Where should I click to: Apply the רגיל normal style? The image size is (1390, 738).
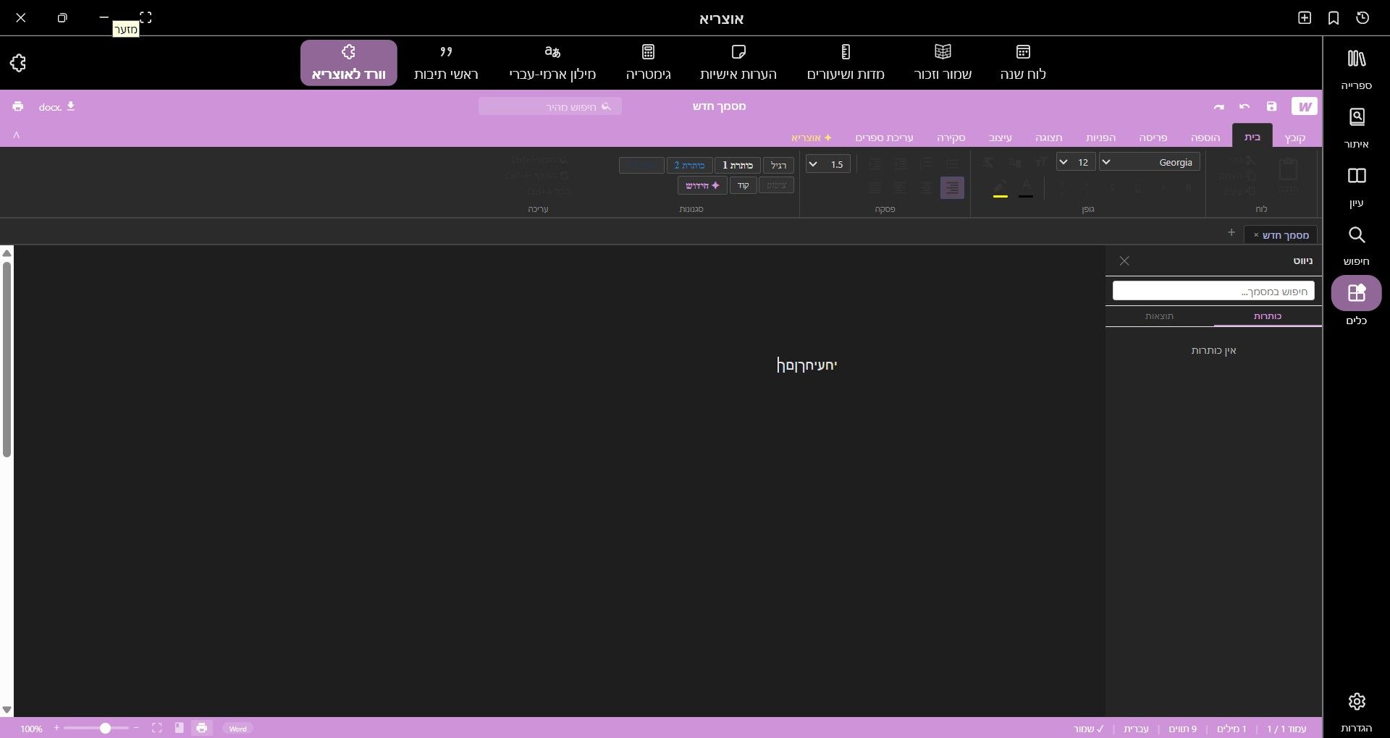(x=779, y=165)
